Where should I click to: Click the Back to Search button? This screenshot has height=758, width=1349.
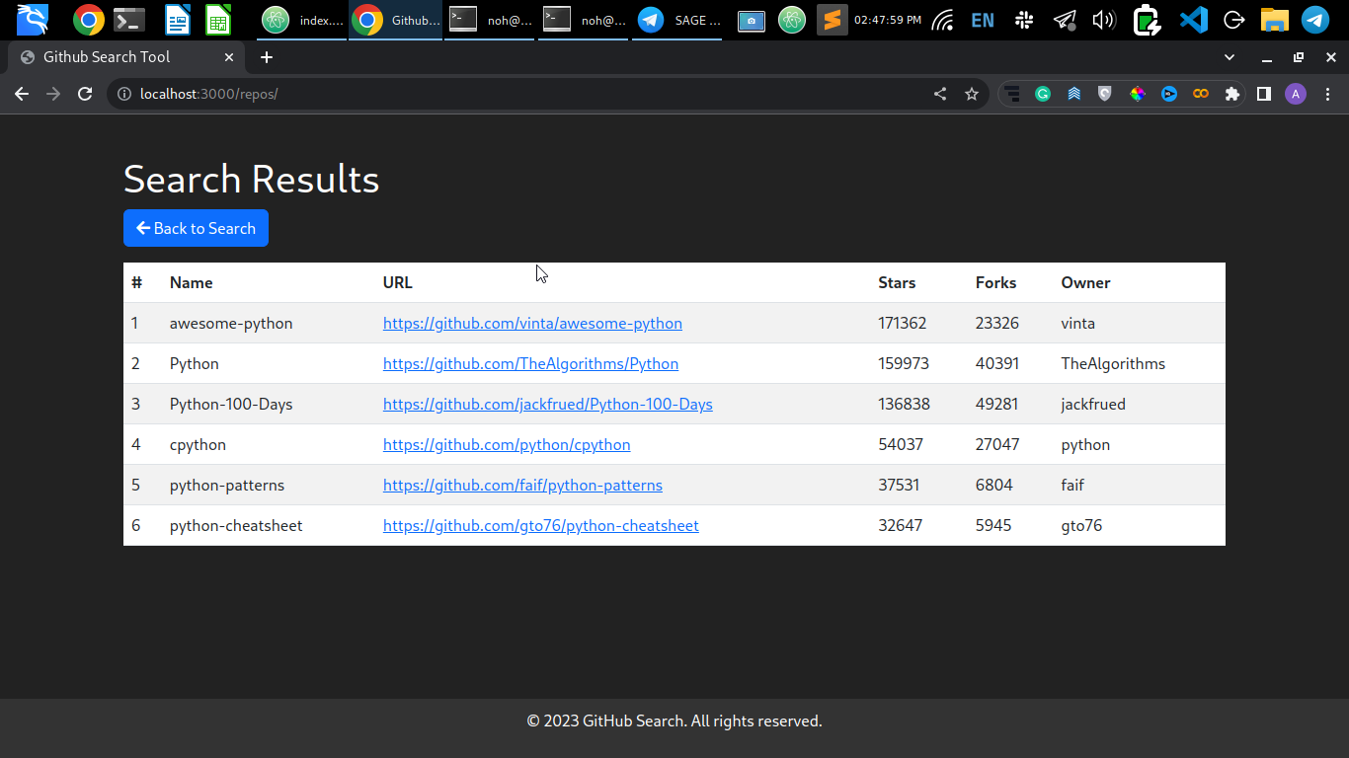coord(196,228)
